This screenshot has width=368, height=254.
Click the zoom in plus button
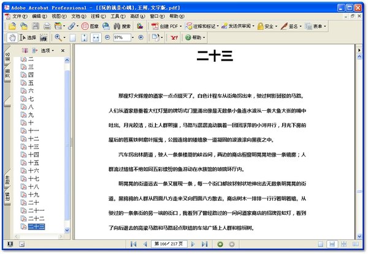tap(141, 37)
